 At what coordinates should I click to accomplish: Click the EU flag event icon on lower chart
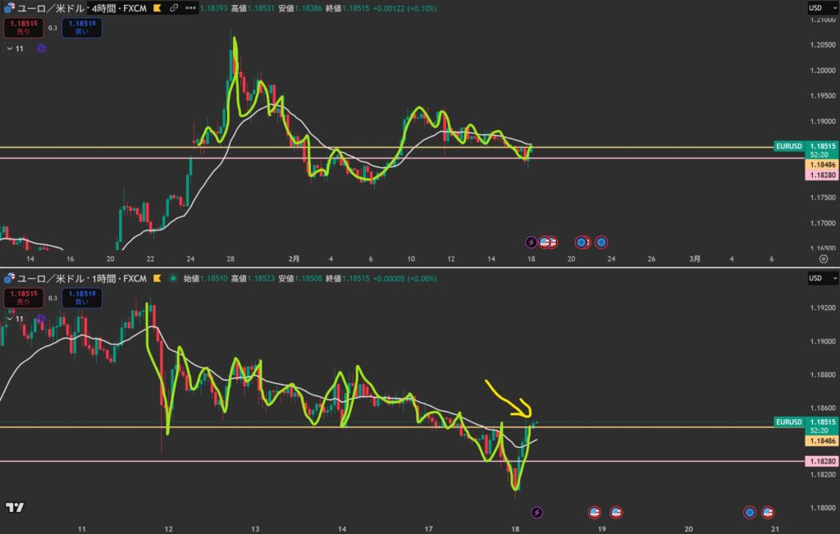[x=749, y=513]
